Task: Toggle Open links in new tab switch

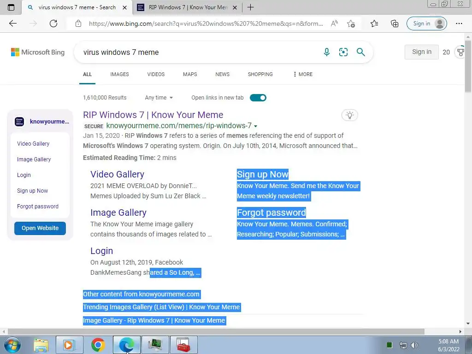Action: tap(258, 98)
